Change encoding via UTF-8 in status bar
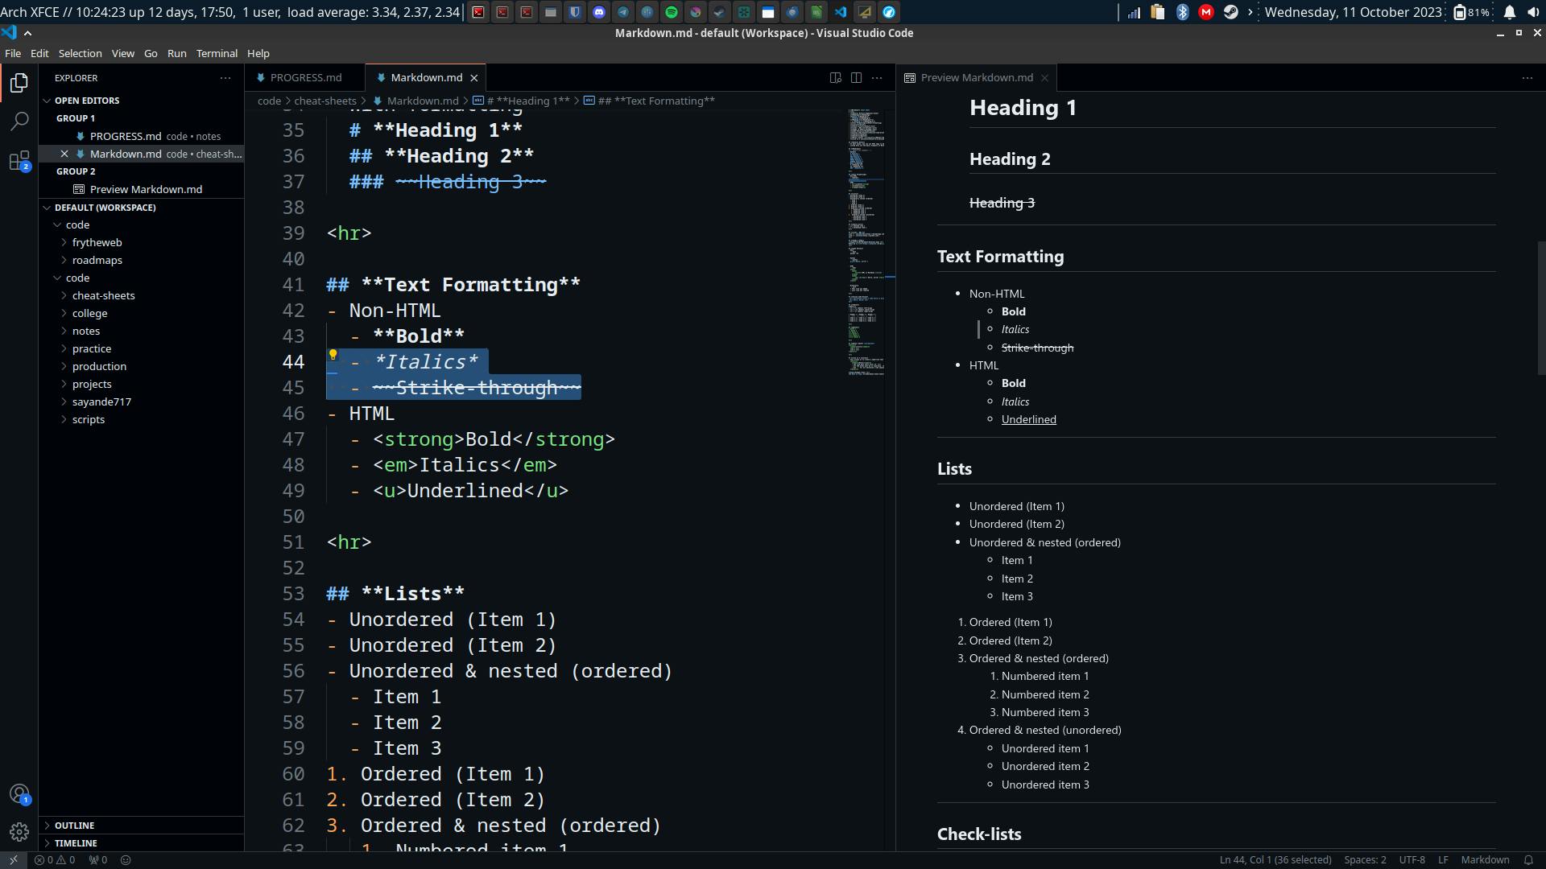Image resolution: width=1546 pixels, height=869 pixels. [1412, 860]
